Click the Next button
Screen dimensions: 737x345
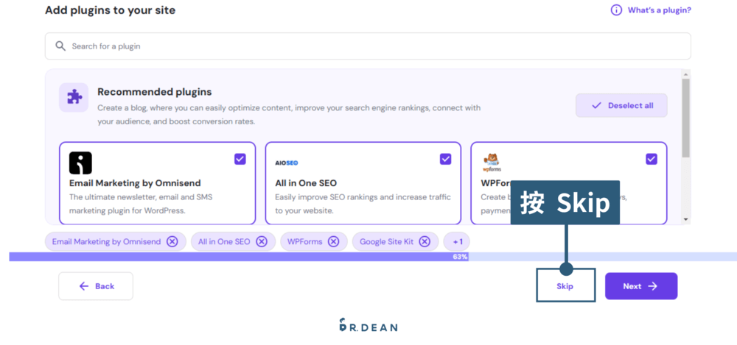[640, 286]
